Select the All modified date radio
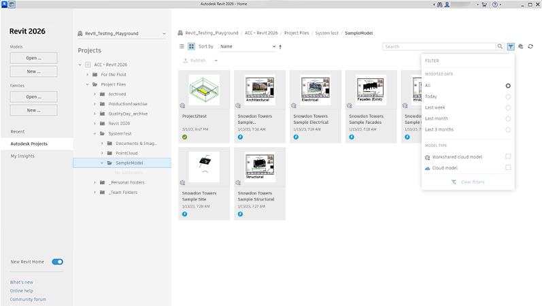This screenshot has height=306, width=542. 508,86
